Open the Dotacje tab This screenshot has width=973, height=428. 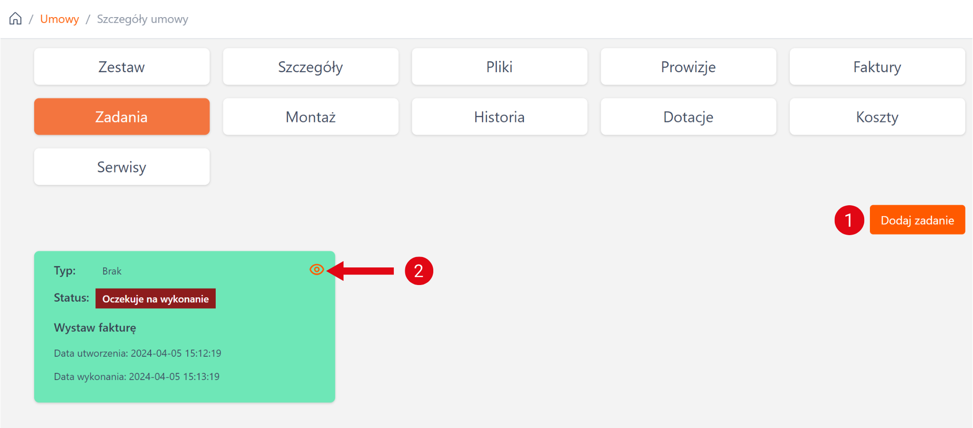coord(688,117)
